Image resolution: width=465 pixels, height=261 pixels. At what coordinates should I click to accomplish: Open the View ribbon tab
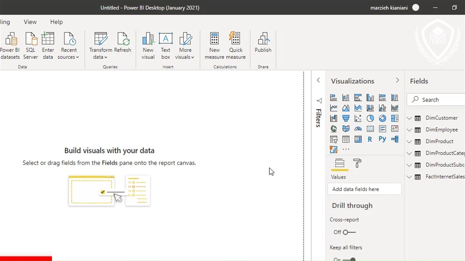pos(30,22)
